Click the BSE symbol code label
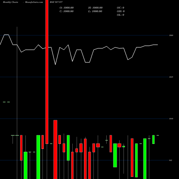The image size is (179, 179). click(x=56, y=2)
